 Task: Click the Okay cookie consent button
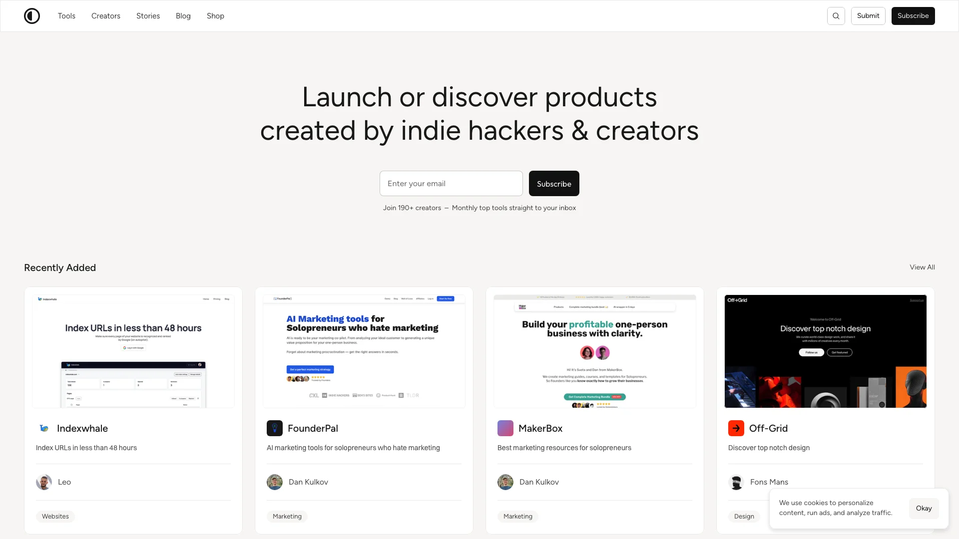pyautogui.click(x=924, y=508)
